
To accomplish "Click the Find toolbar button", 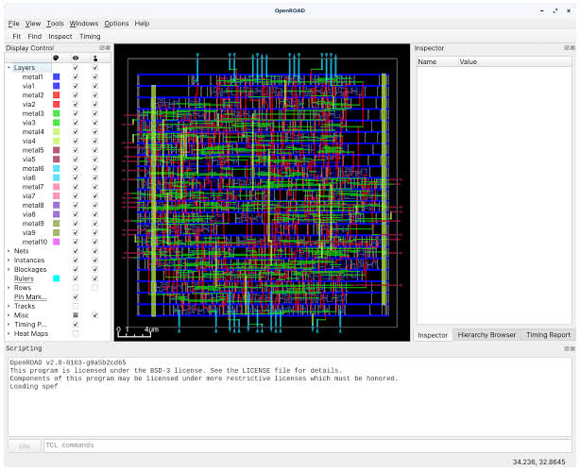I will [x=35, y=37].
